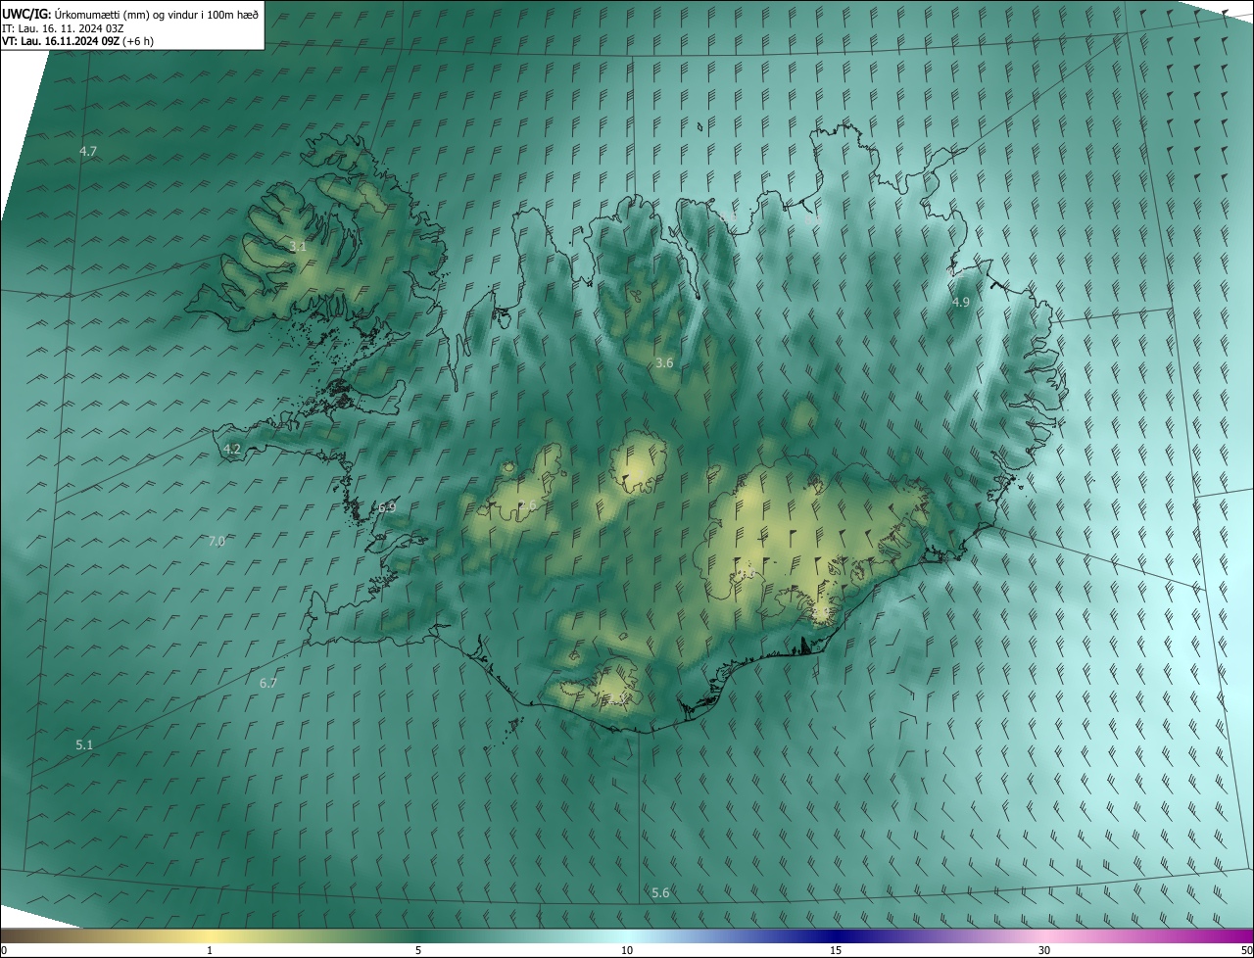Click the '4.9' value in northeast Iceland

click(x=961, y=303)
